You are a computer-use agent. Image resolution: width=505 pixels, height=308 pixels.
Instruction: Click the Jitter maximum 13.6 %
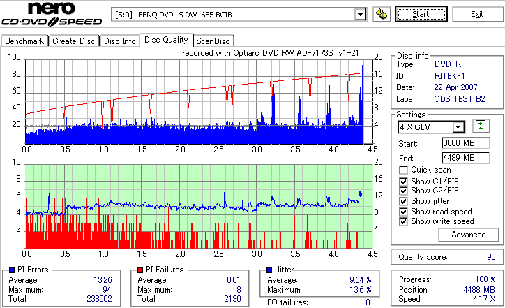coord(361,290)
